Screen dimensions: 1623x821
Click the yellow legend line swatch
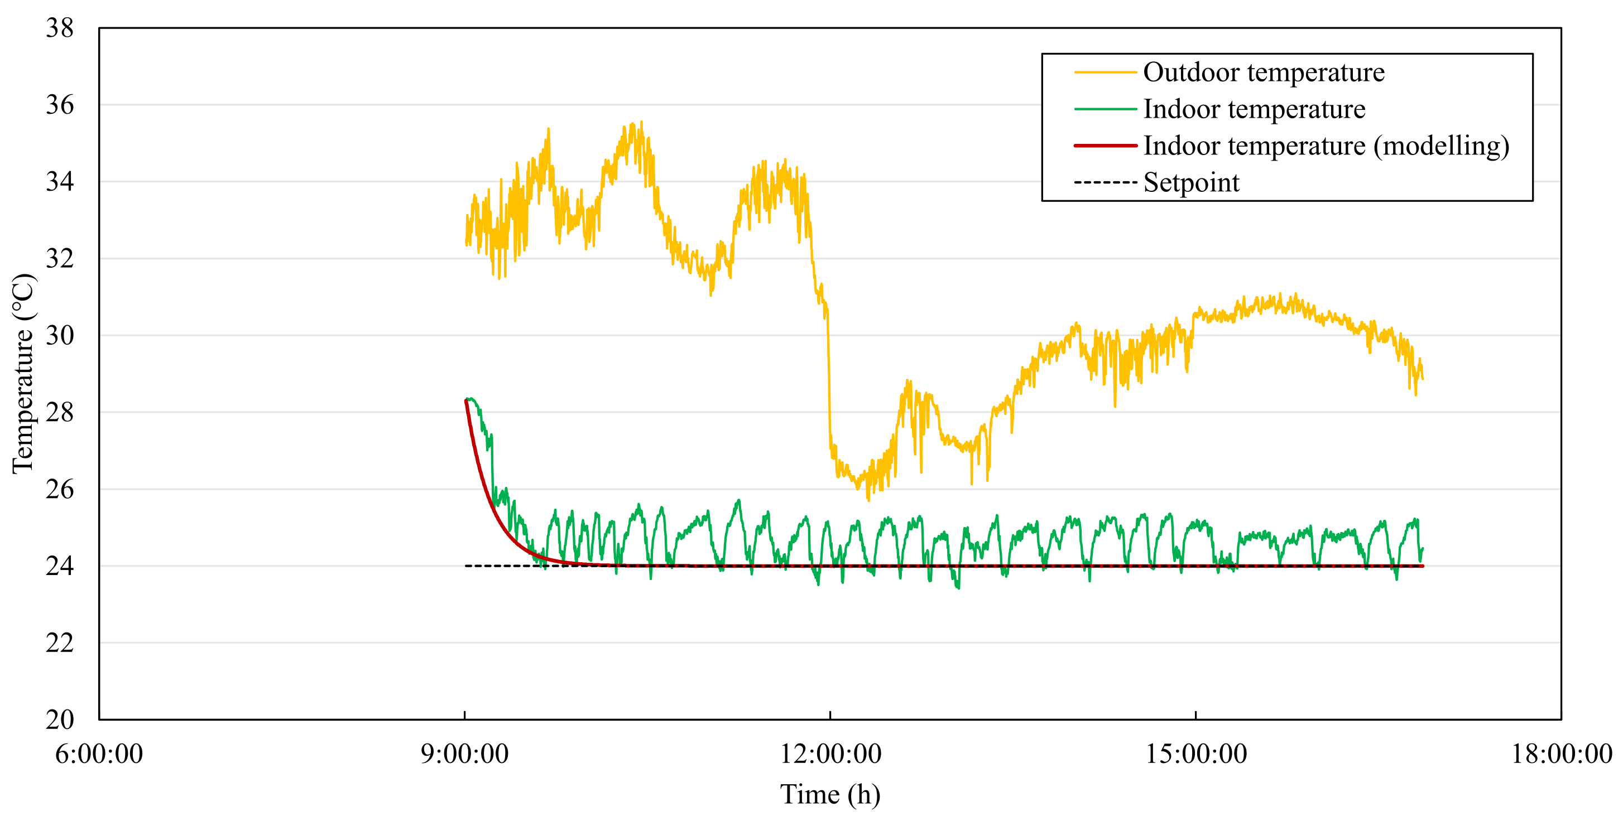[x=1105, y=73]
